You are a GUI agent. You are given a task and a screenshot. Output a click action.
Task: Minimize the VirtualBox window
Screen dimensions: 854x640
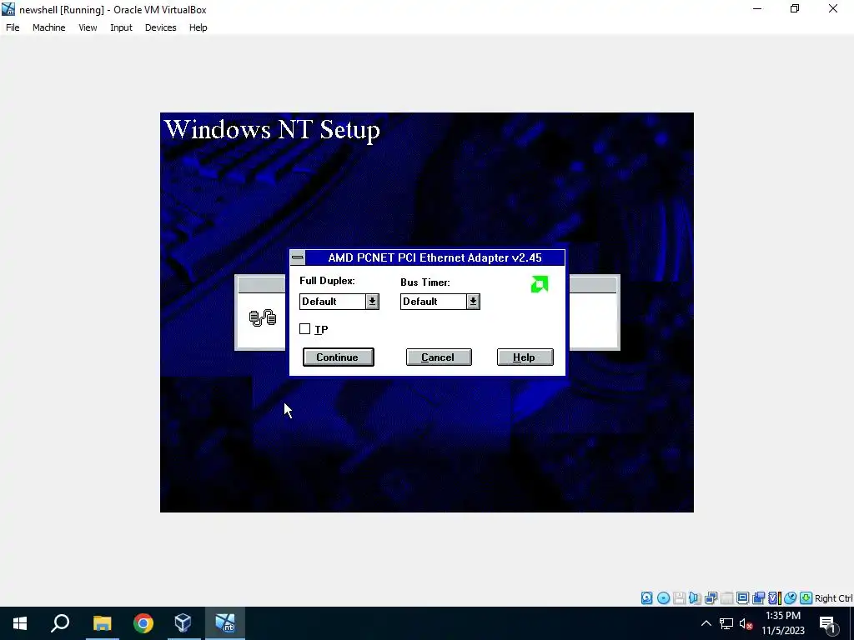[757, 8]
